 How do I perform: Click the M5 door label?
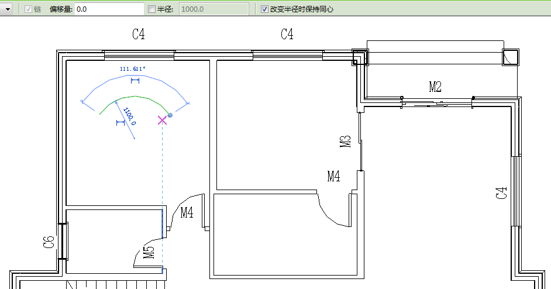pos(149,252)
